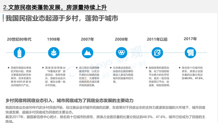
Task: Click the mountain peaks icon for 2007
Action: pos(88,53)
